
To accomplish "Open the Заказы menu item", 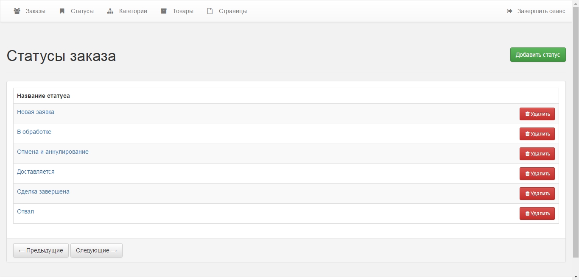I will click(36, 11).
